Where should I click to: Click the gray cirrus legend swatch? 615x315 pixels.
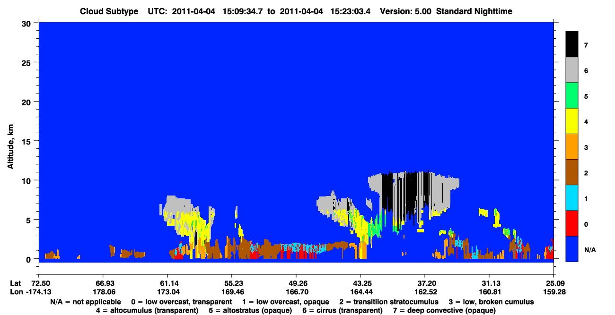coord(572,70)
